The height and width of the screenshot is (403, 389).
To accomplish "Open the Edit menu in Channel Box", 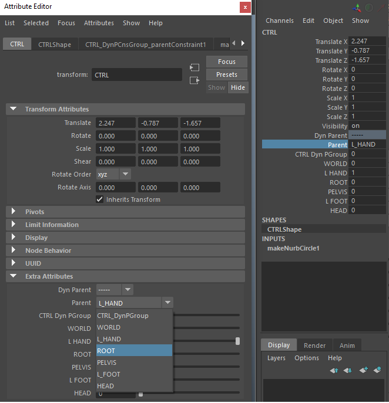I will pos(308,21).
